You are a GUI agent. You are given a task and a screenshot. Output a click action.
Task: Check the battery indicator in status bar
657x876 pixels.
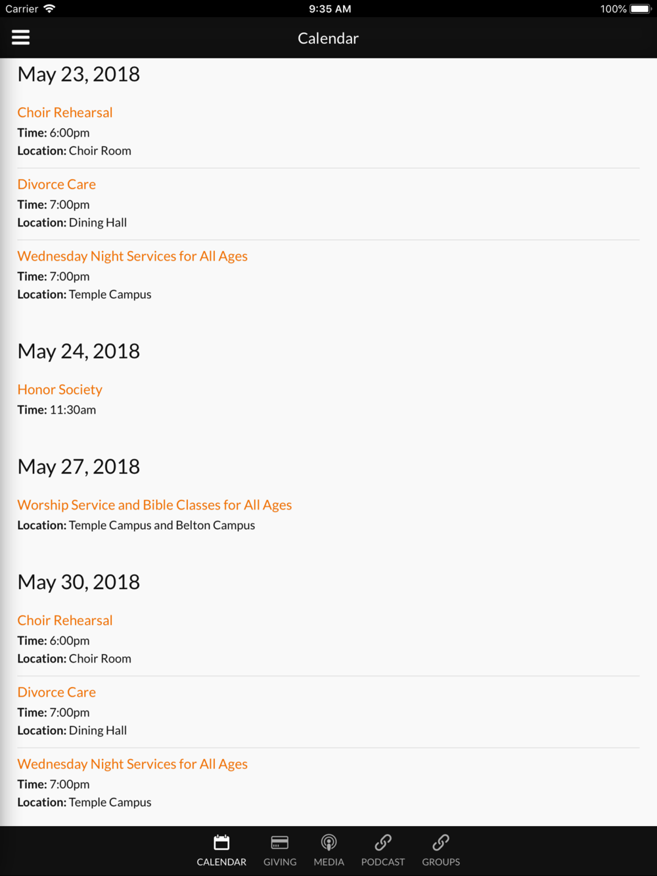click(640, 9)
